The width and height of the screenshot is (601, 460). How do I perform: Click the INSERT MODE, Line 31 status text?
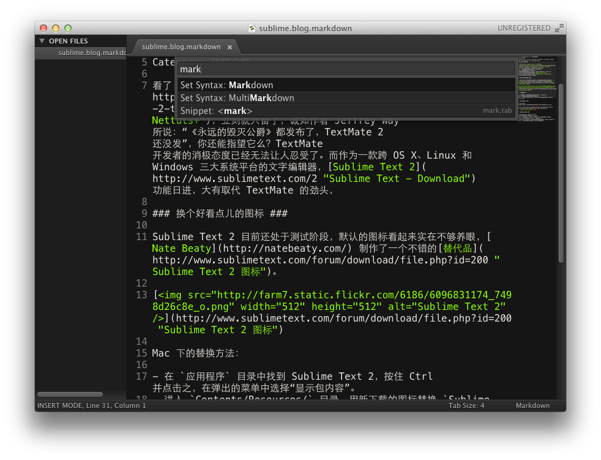click(x=92, y=405)
